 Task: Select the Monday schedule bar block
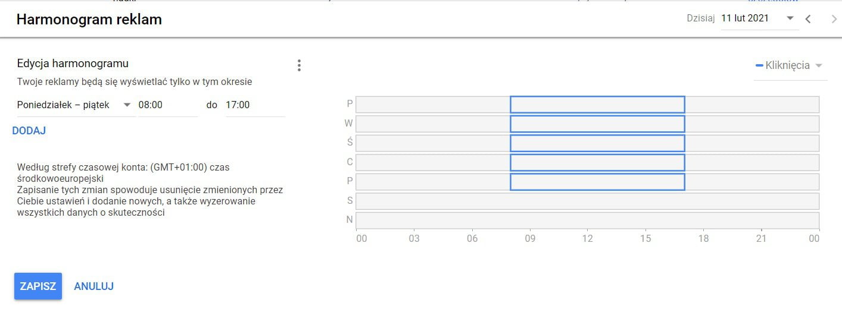597,105
